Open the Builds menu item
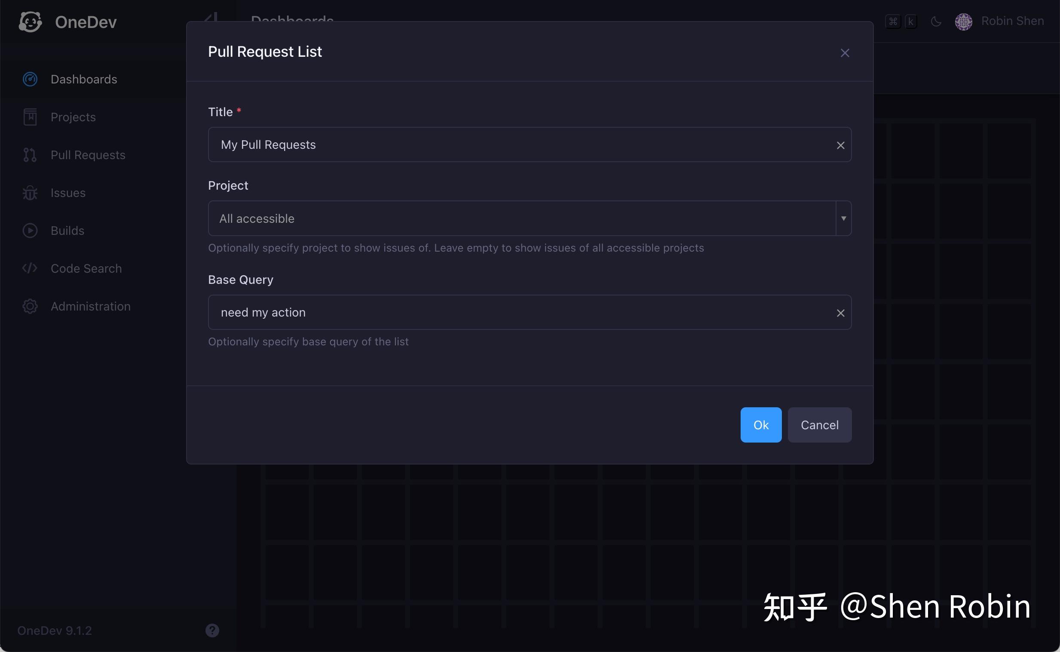Screen dimensions: 1060x652 (x=67, y=231)
